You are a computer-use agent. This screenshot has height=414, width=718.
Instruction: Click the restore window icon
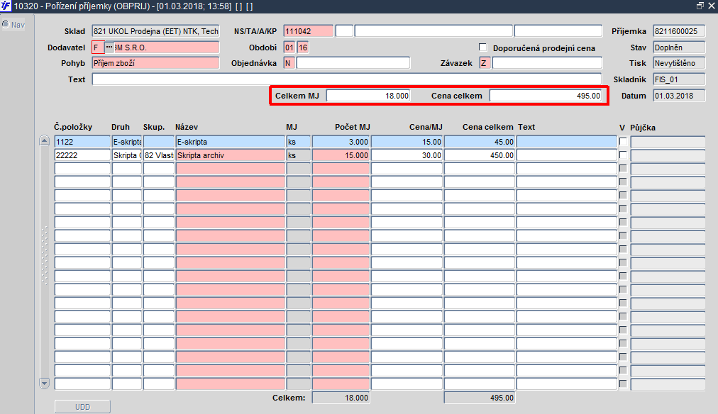pyautogui.click(x=700, y=6)
